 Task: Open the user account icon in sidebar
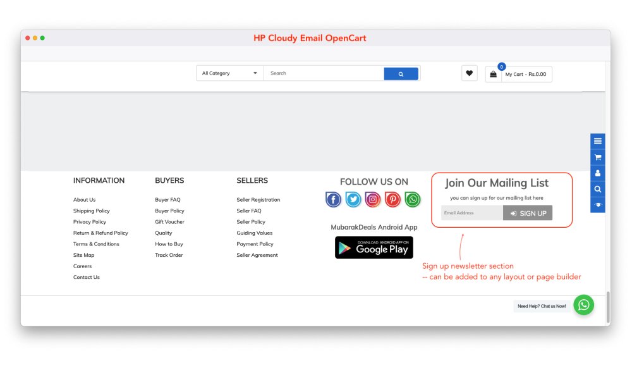click(x=598, y=173)
